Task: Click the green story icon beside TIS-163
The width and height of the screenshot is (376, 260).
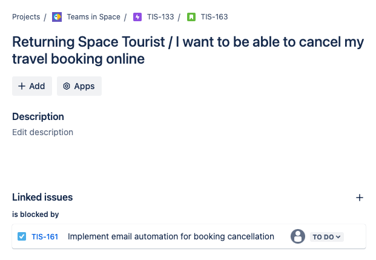Action: (x=191, y=17)
